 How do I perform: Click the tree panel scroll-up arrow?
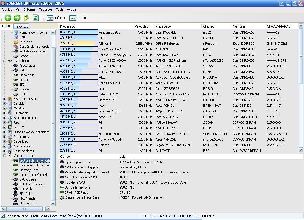pyautogui.click(x=53, y=32)
